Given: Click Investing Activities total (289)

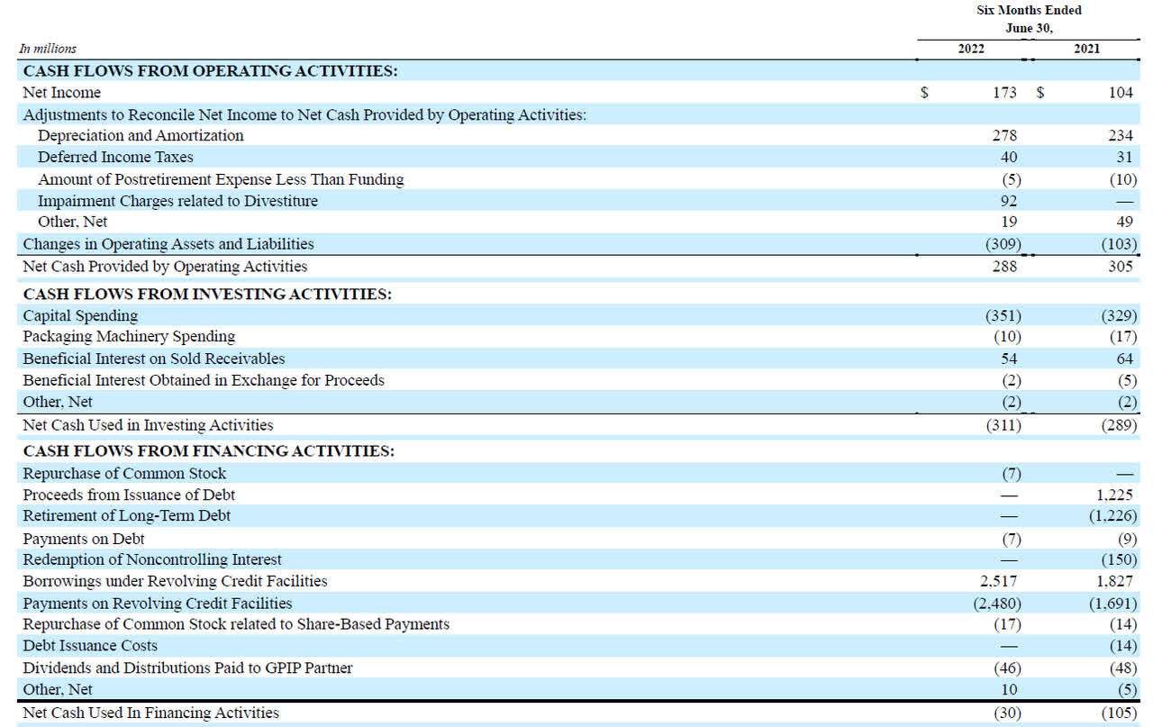Looking at the screenshot, I should (1120, 425).
